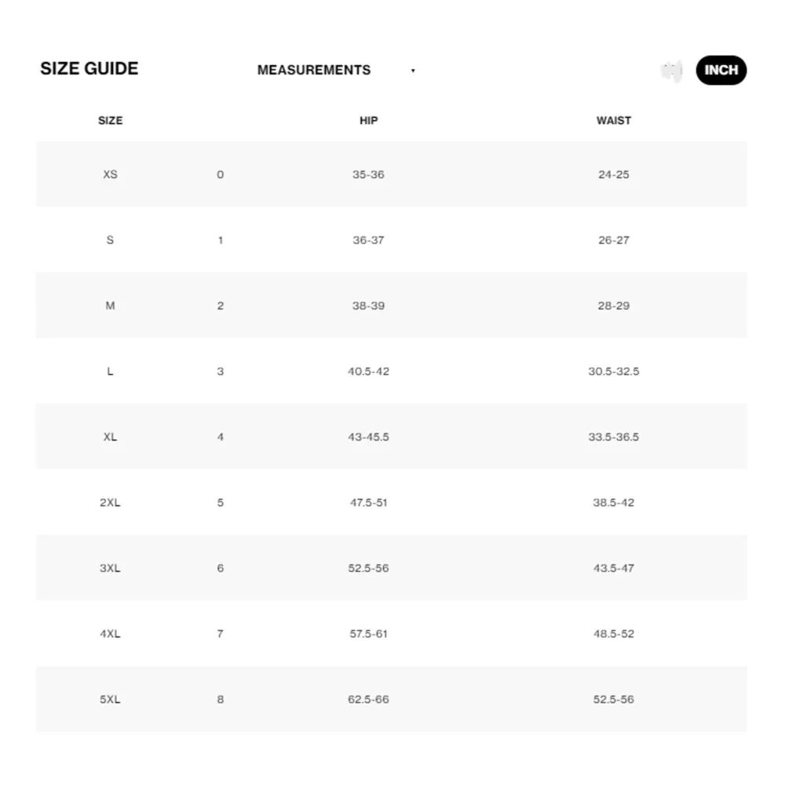Click the small arrow next to MEASUREMENTS

[x=413, y=71]
